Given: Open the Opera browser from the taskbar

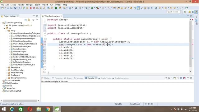Looking at the screenshot, I should pos(30,109).
